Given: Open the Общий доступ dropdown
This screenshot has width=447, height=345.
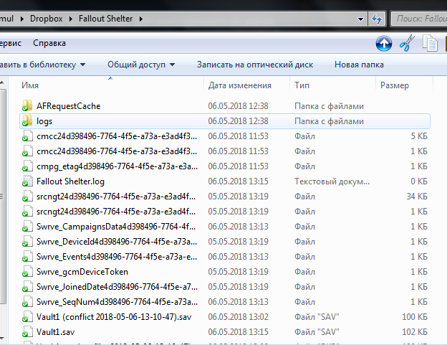Looking at the screenshot, I should tap(141, 65).
